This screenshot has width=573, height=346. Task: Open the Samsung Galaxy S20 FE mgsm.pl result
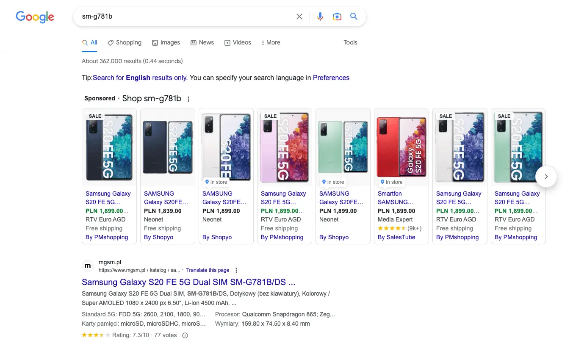pyautogui.click(x=188, y=282)
